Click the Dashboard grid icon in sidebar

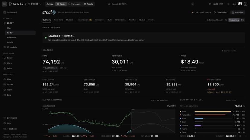[x=5, y=12]
